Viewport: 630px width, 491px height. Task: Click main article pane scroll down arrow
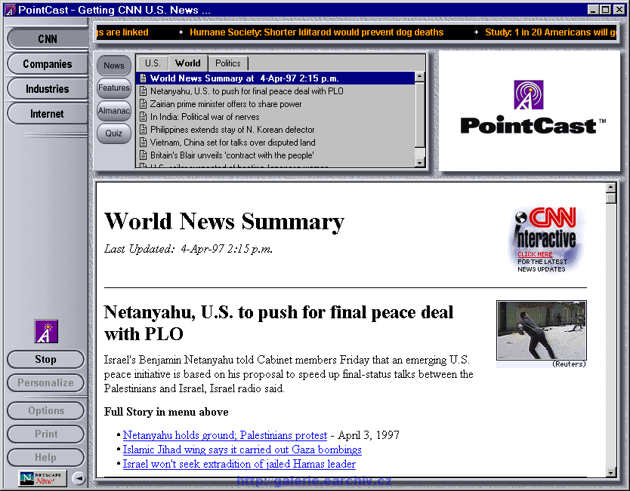[610, 472]
